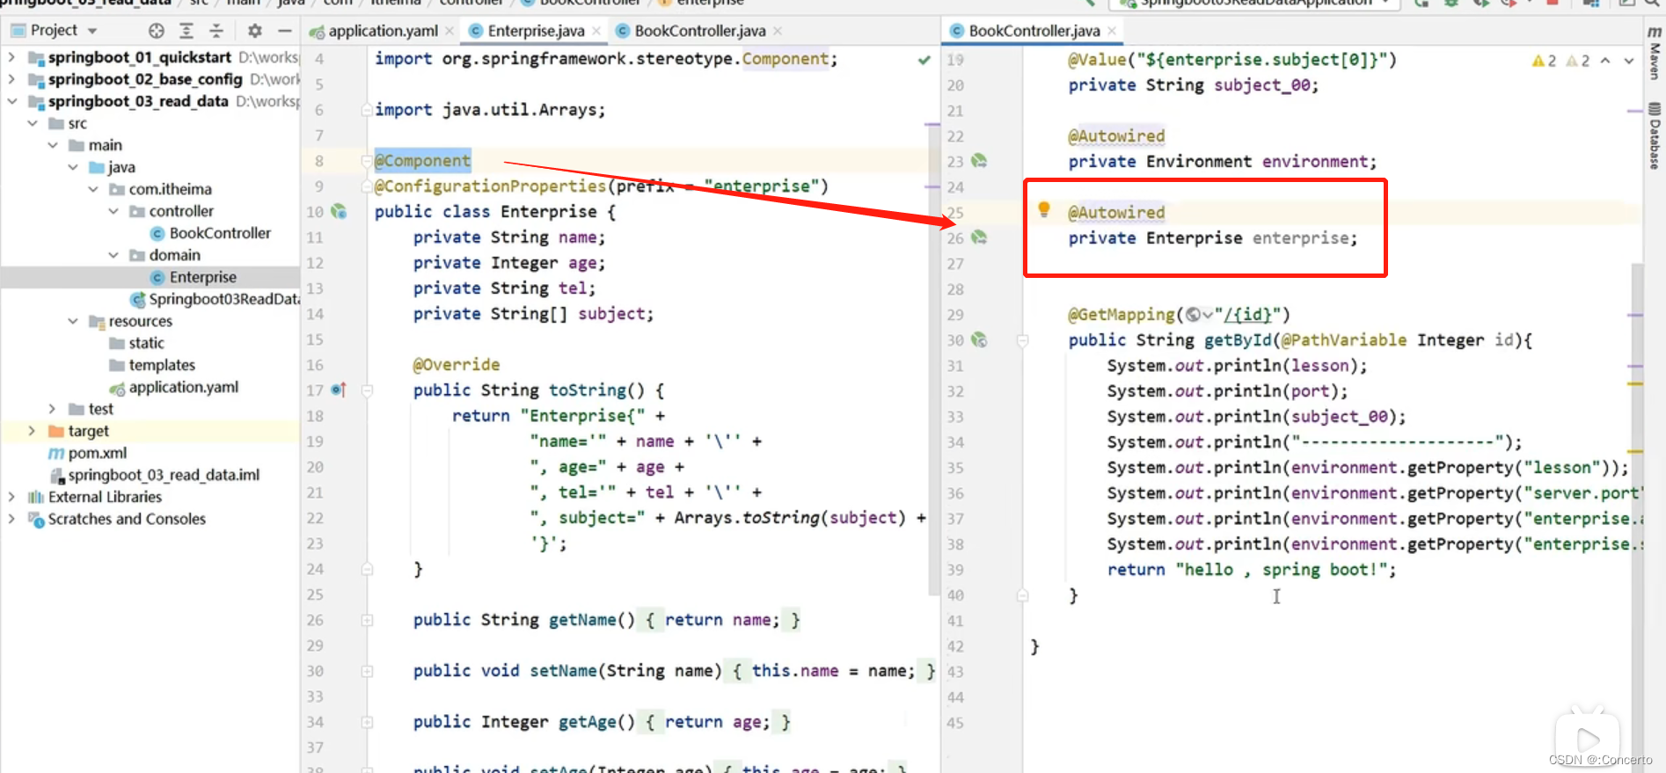Select Enterprise class in project tree
Viewport: 1666px width, 773px height.
(x=202, y=277)
